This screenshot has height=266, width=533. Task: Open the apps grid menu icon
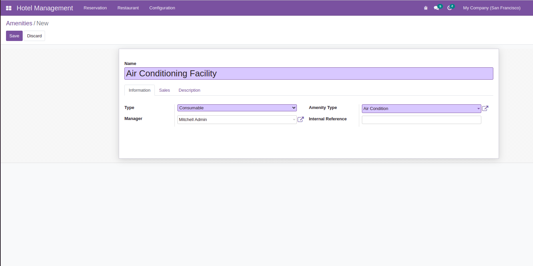9,8
